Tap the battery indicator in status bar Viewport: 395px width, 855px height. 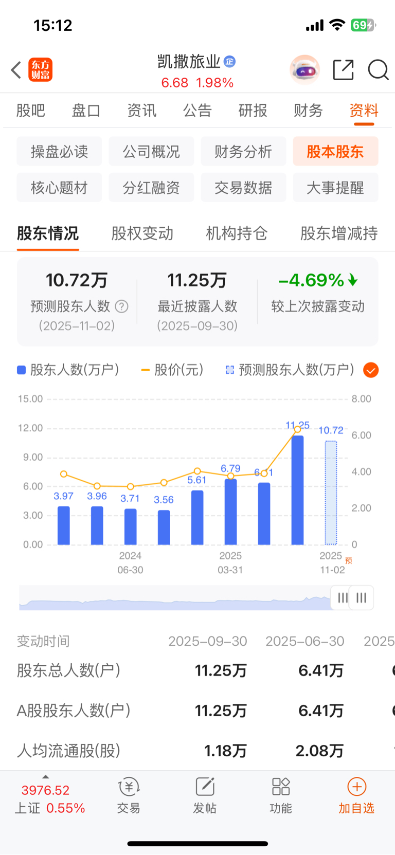363,25
